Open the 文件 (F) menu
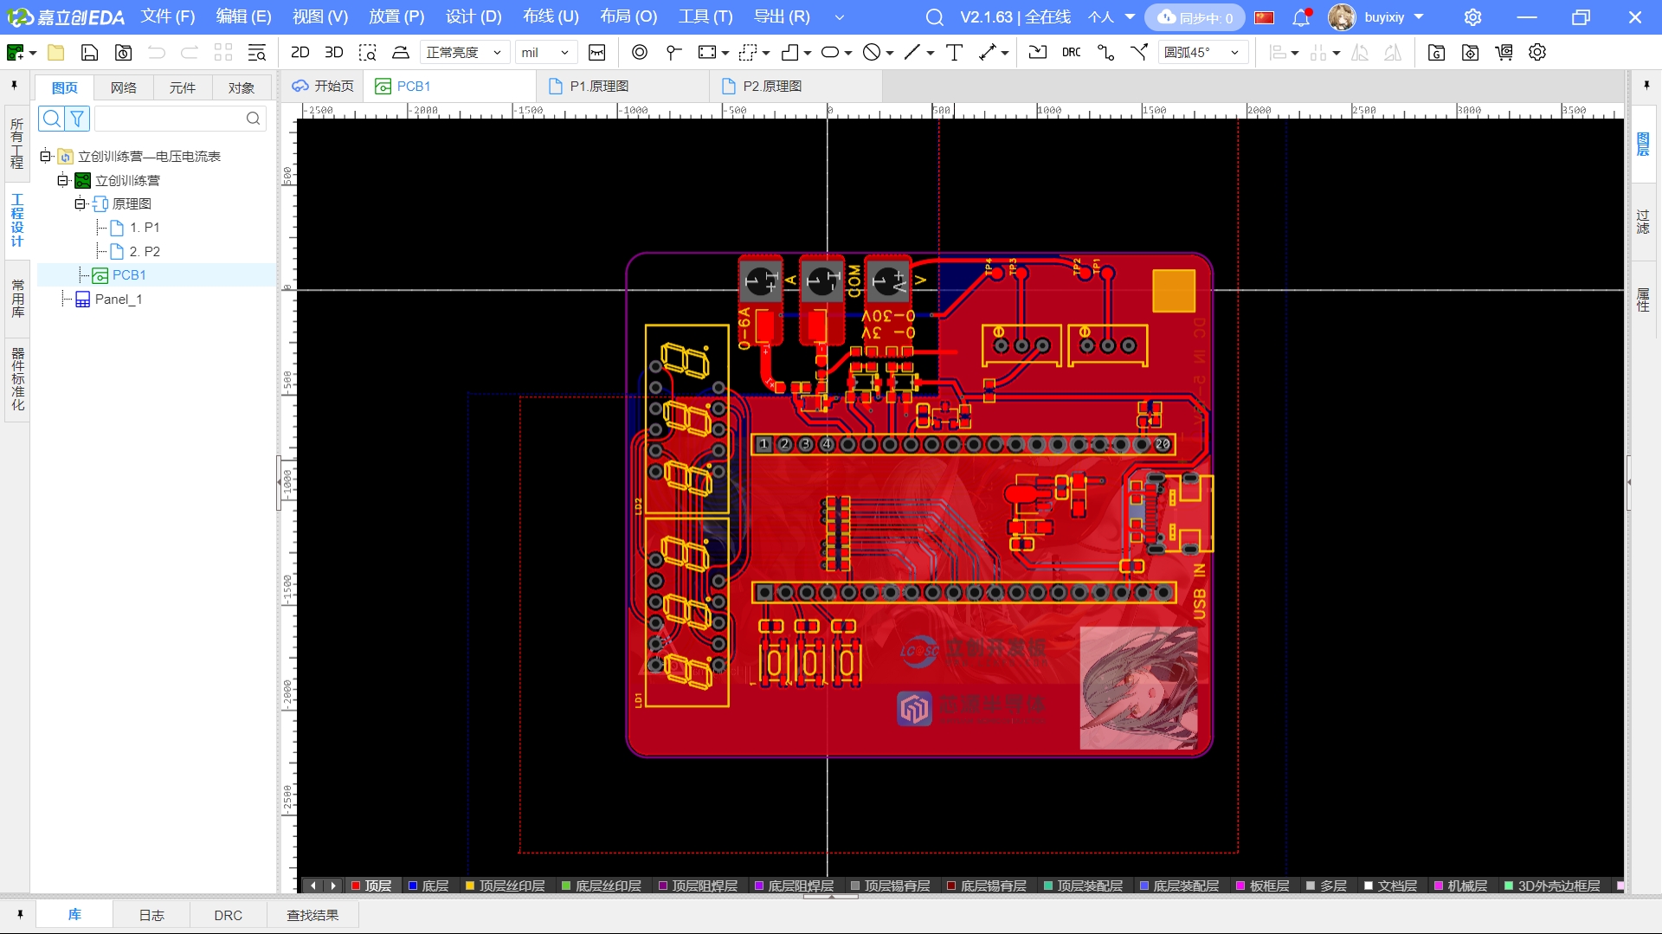Image resolution: width=1662 pixels, height=934 pixels. (168, 17)
